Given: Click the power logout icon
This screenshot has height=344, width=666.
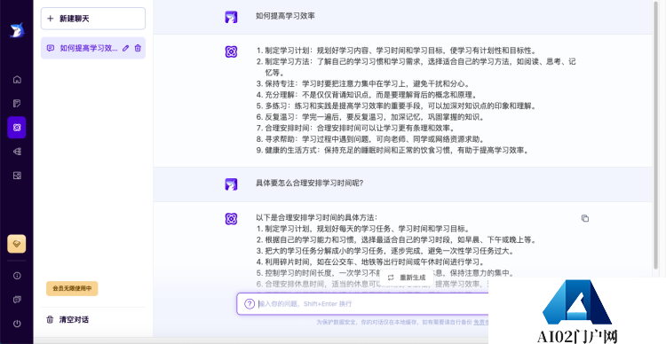Looking at the screenshot, I should (17, 324).
